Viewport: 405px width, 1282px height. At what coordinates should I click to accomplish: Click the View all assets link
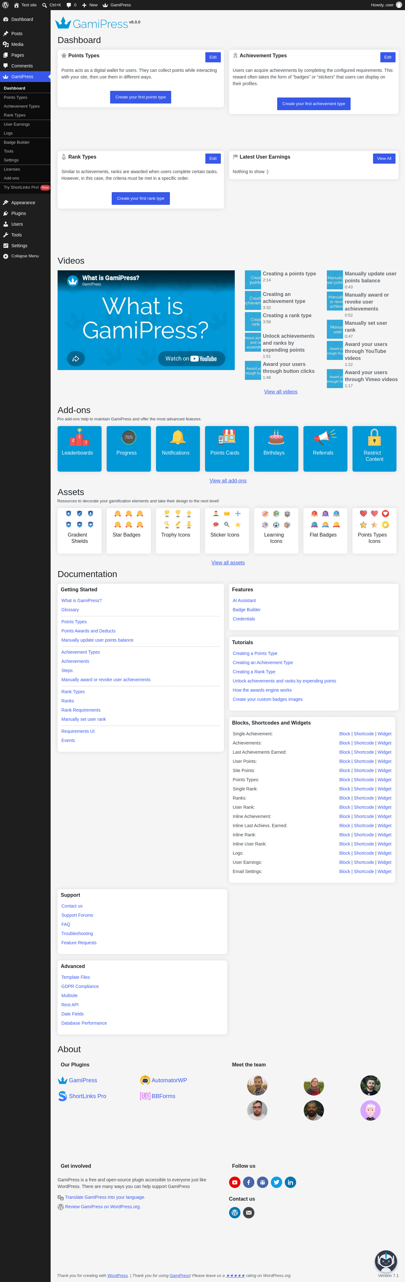[228, 563]
